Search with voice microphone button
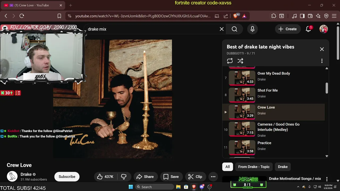The width and height of the screenshot is (340, 191). click(x=252, y=29)
